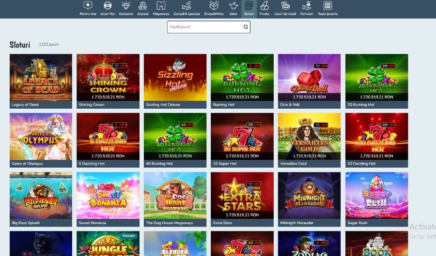Click the Shining Crown title label
This screenshot has height=256, width=436.
pos(92,104)
